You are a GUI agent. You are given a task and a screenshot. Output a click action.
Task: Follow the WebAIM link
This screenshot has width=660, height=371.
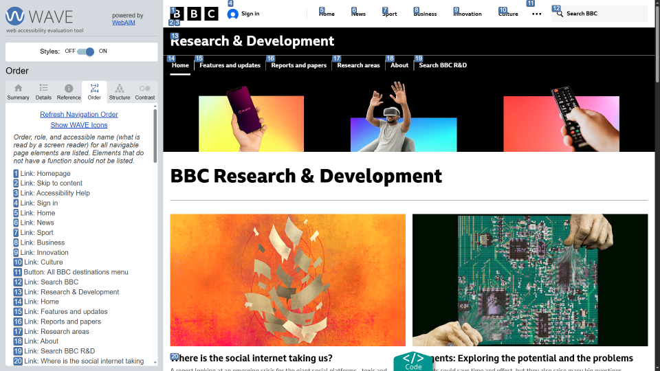[x=123, y=23]
